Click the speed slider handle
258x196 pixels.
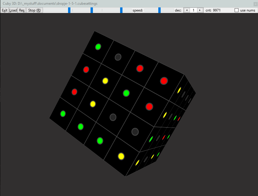pos(159,10)
